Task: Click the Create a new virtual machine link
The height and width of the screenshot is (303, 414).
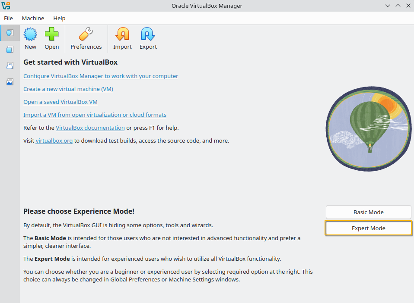Action: tap(68, 89)
